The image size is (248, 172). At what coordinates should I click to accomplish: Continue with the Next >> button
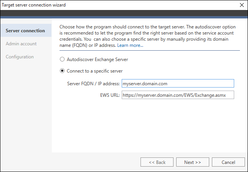click(x=193, y=162)
